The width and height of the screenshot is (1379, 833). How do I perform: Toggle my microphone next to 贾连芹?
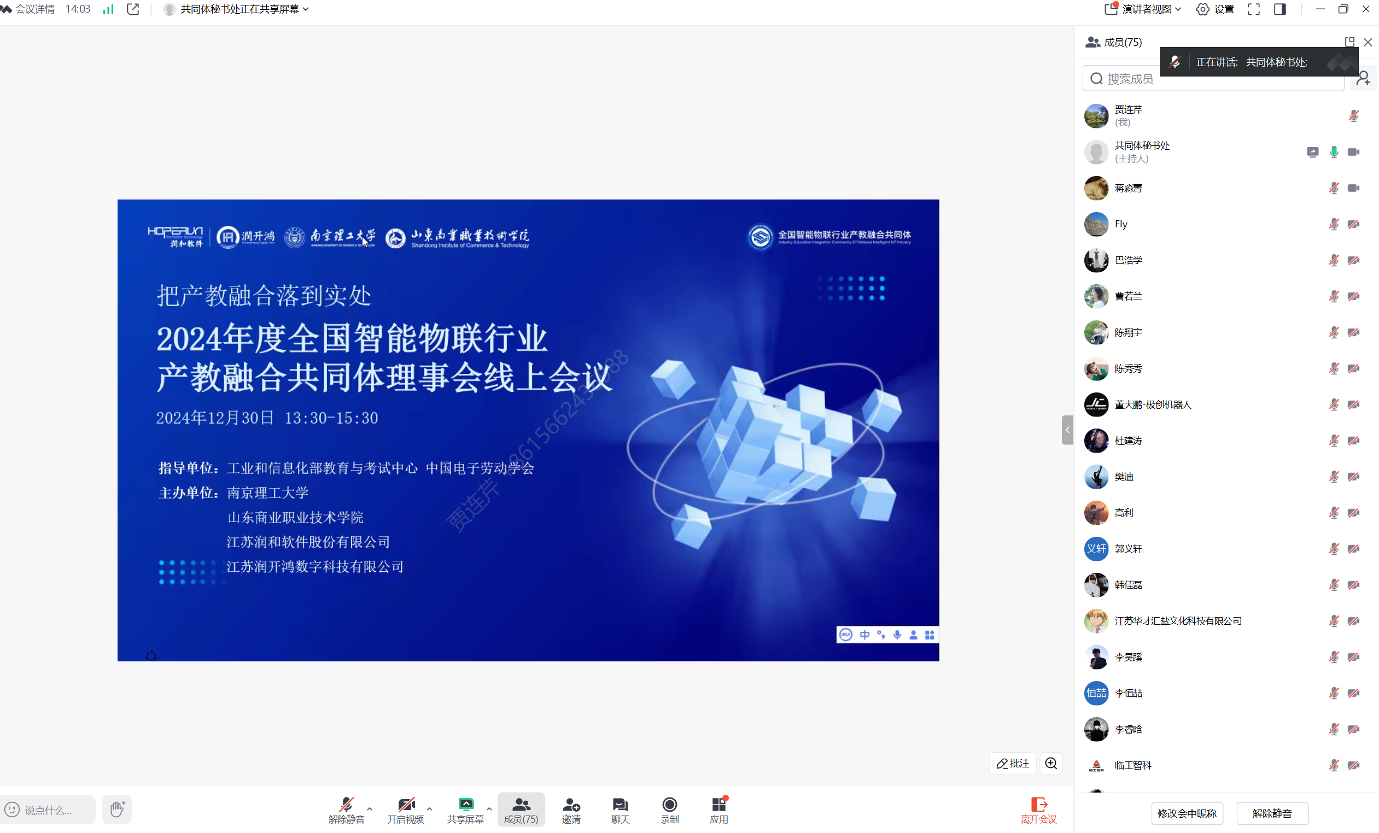1353,116
